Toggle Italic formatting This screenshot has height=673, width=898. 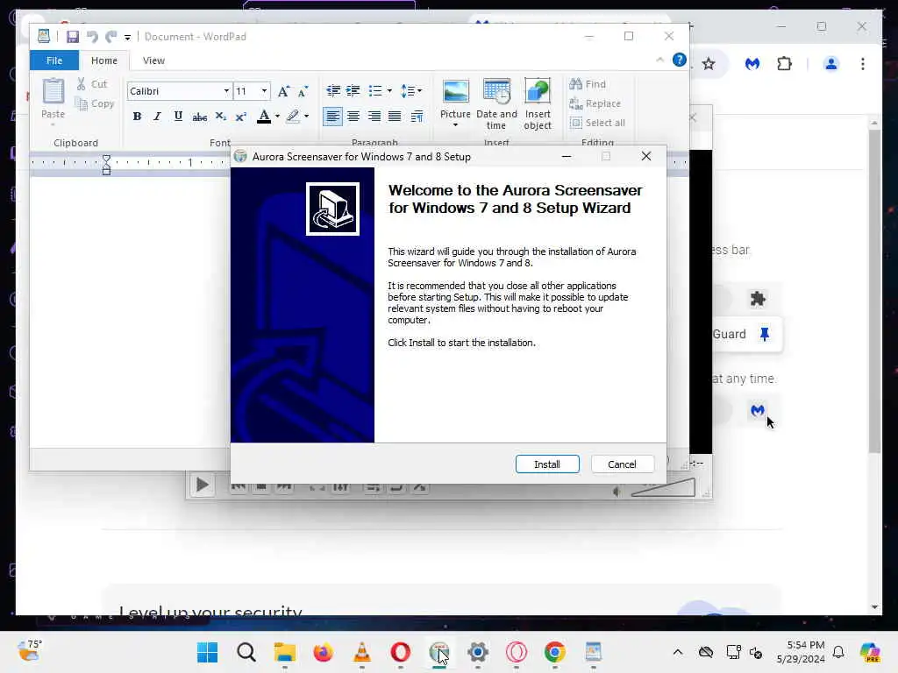click(158, 117)
